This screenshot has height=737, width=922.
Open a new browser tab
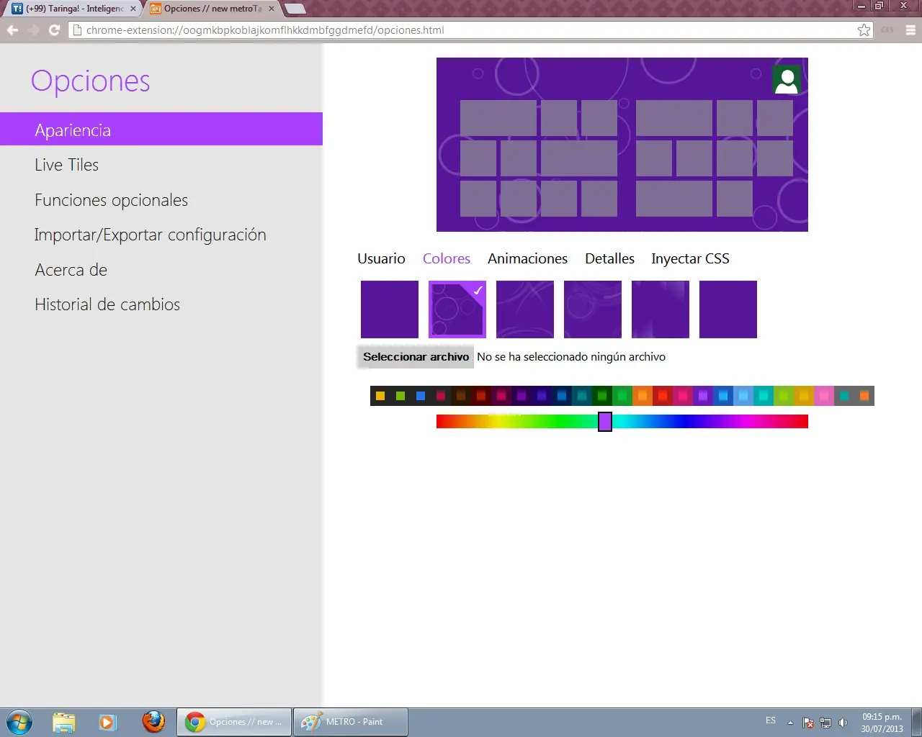pyautogui.click(x=295, y=9)
